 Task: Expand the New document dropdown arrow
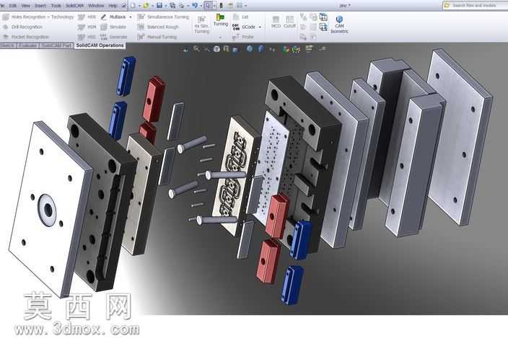point(139,6)
